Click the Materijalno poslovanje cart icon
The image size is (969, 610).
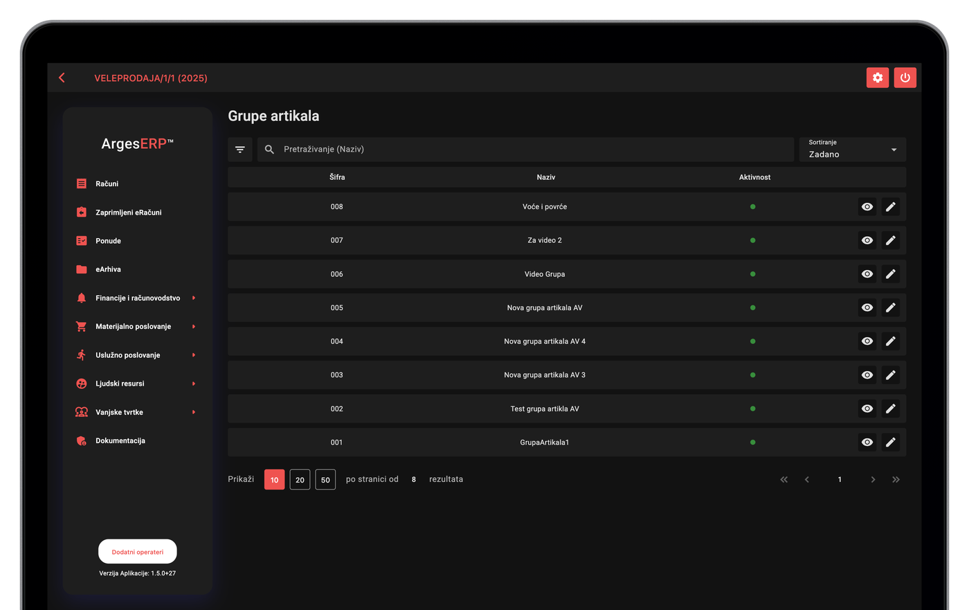[82, 326]
